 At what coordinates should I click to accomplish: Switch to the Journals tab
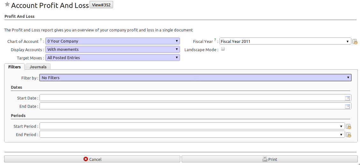click(x=38, y=67)
